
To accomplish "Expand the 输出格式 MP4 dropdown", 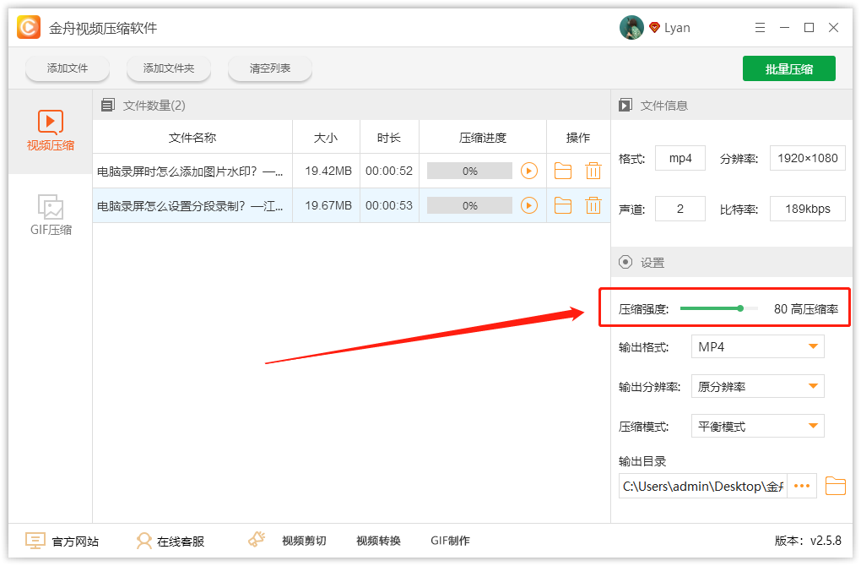I will pos(758,346).
